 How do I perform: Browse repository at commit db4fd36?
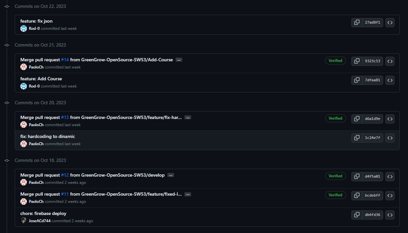coord(390,215)
